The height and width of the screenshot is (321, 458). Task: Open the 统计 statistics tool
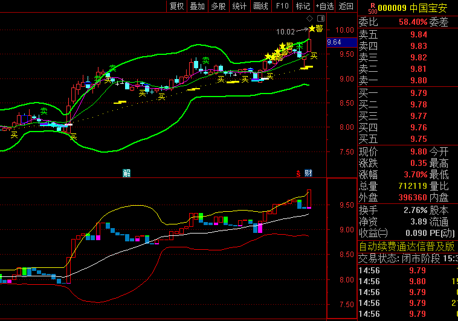pyautogui.click(x=239, y=6)
